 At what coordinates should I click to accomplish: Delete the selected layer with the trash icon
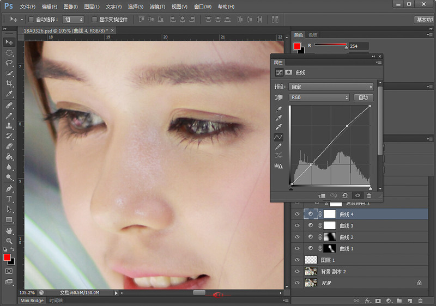point(420,301)
